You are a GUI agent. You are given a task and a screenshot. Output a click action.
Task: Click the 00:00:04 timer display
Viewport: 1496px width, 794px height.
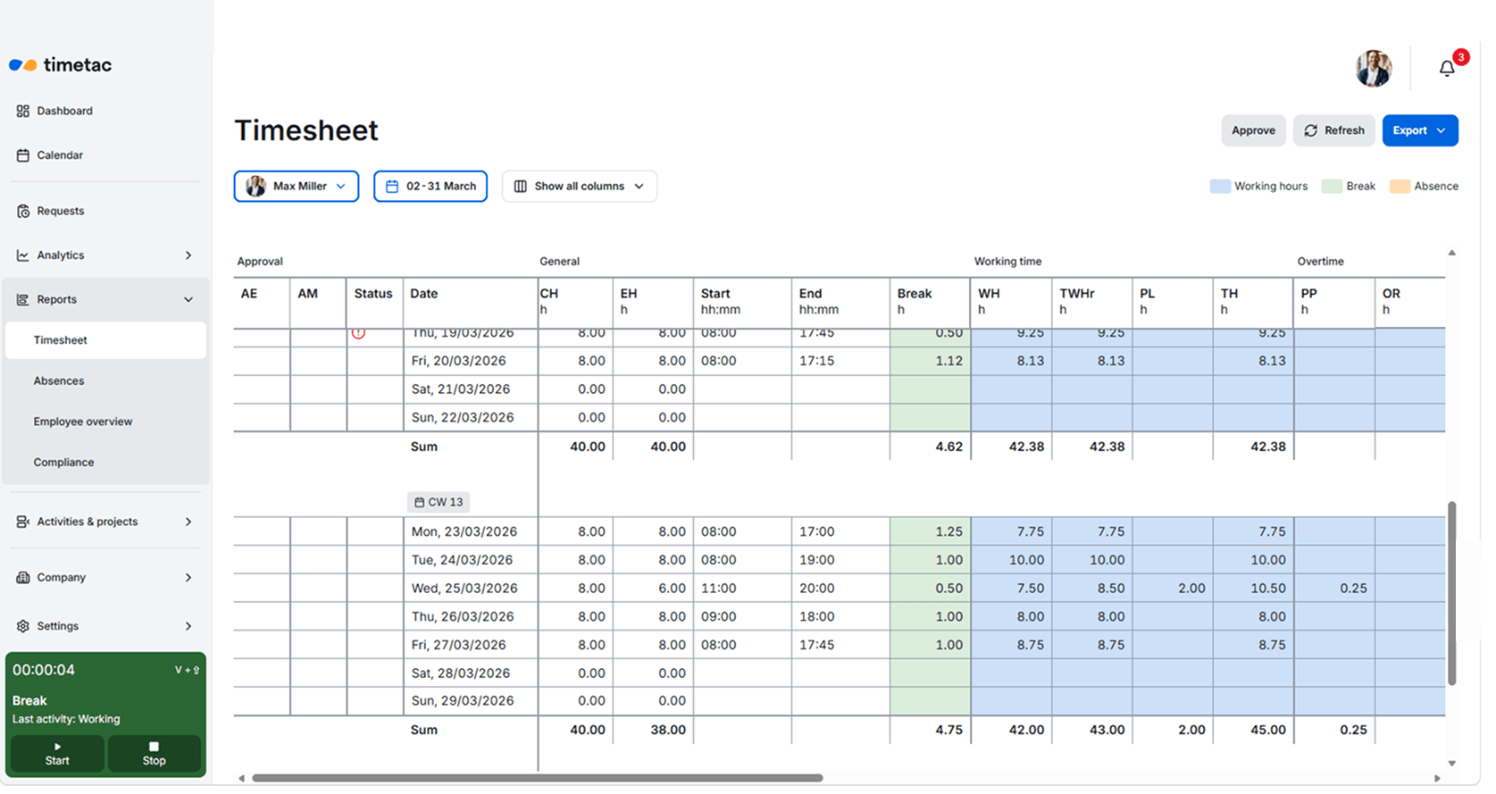(x=44, y=670)
